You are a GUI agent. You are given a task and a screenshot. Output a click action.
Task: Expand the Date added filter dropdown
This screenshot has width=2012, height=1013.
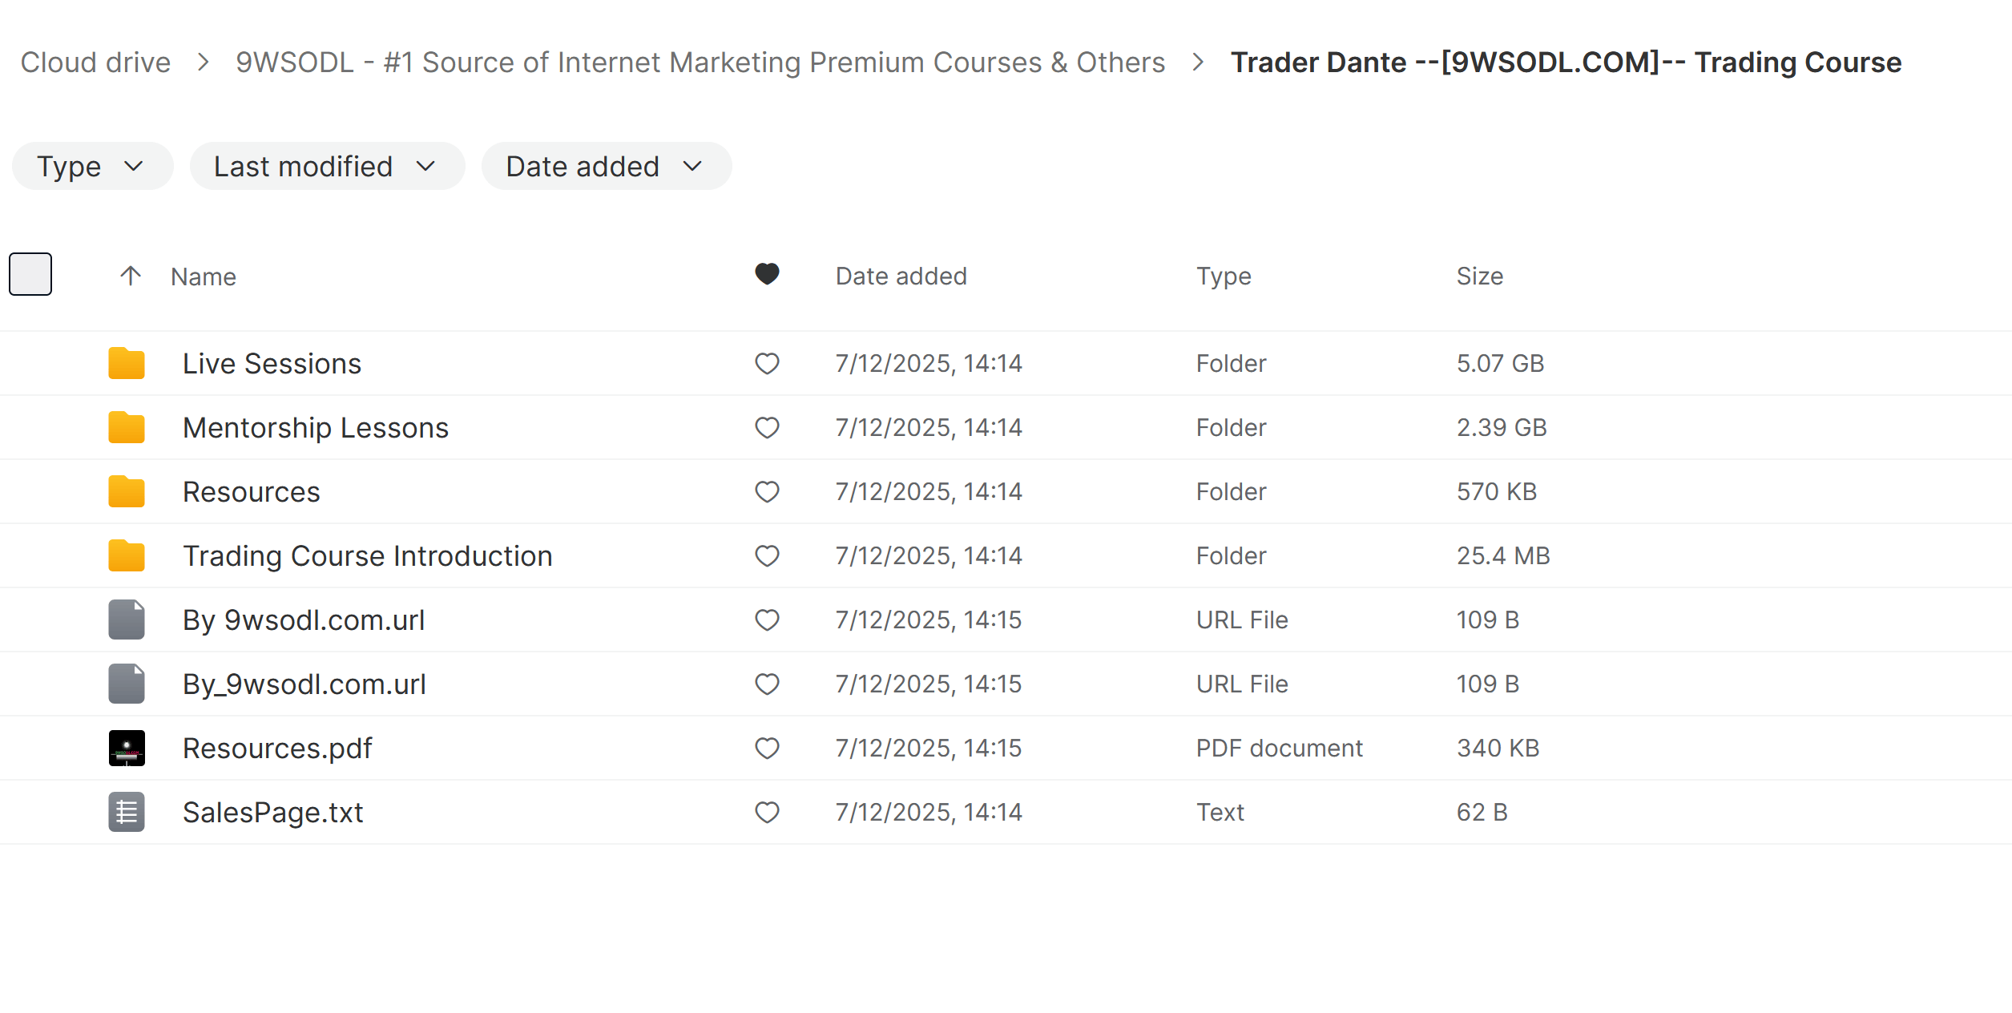click(x=605, y=166)
